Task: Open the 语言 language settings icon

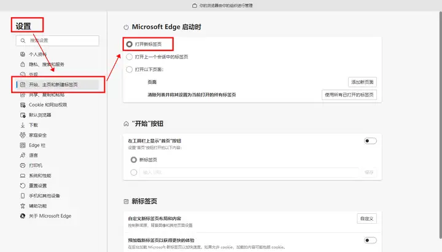Action: coord(23,156)
